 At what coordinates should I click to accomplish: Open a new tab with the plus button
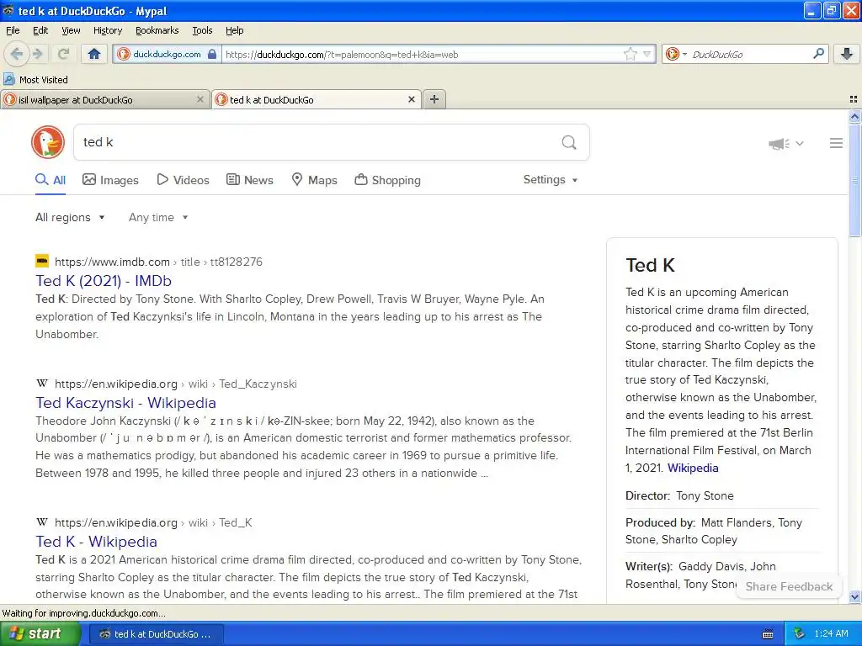[434, 99]
